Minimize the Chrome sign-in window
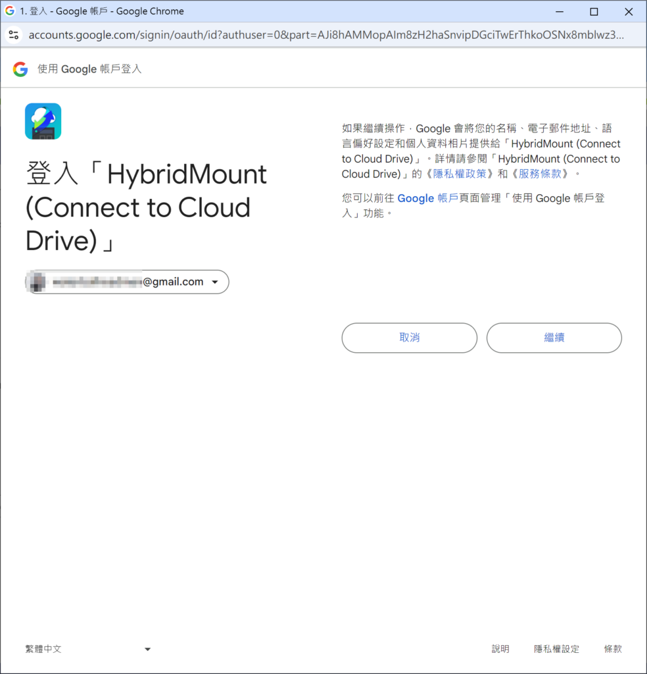Screen dimensions: 647x674 (x=559, y=11)
